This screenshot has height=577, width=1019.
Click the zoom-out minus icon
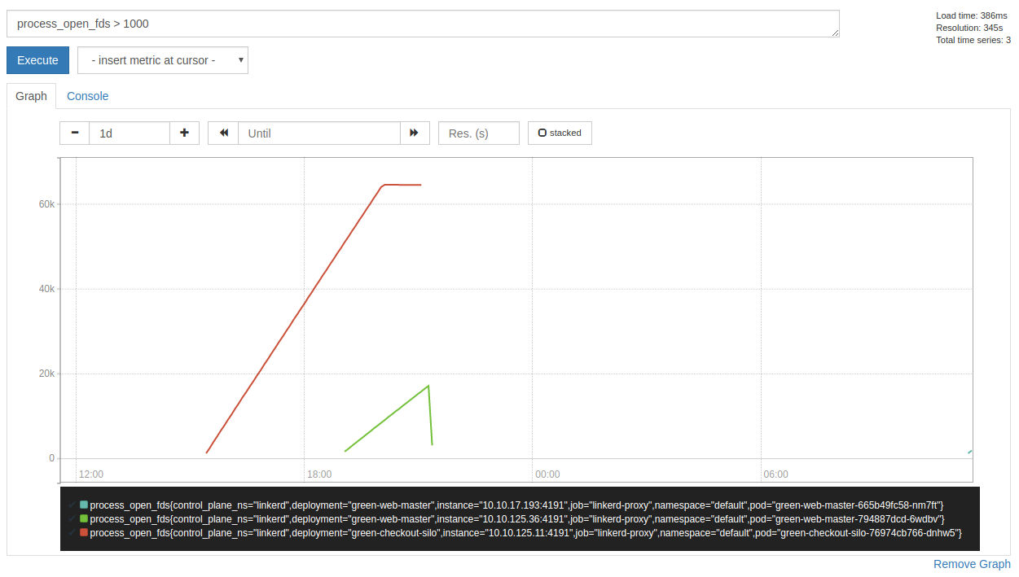(x=74, y=133)
